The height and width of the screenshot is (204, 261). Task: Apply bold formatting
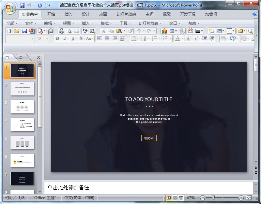(x=58, y=38)
